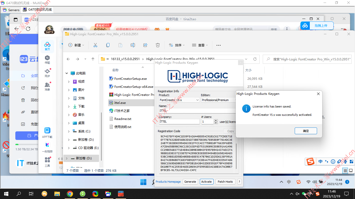Image resolution: width=355 pixels, height=199 pixels.
Task: Select 桌面 in Explorer navigation pane
Action: click(81, 123)
